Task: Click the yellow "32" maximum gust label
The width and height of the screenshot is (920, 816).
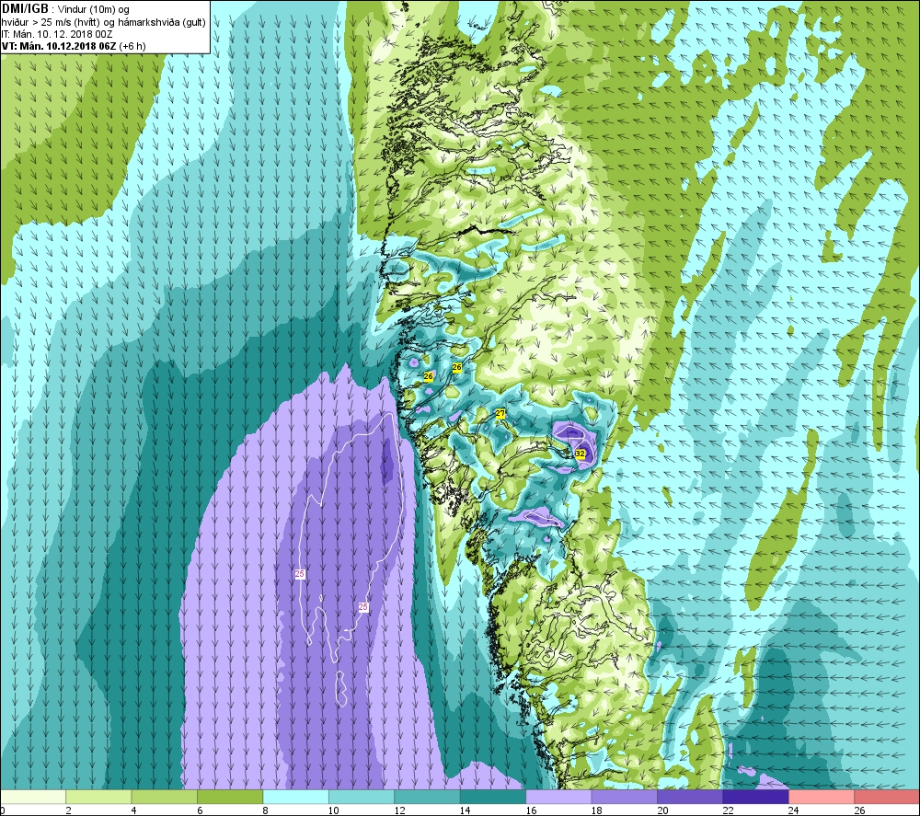Action: pyautogui.click(x=581, y=454)
